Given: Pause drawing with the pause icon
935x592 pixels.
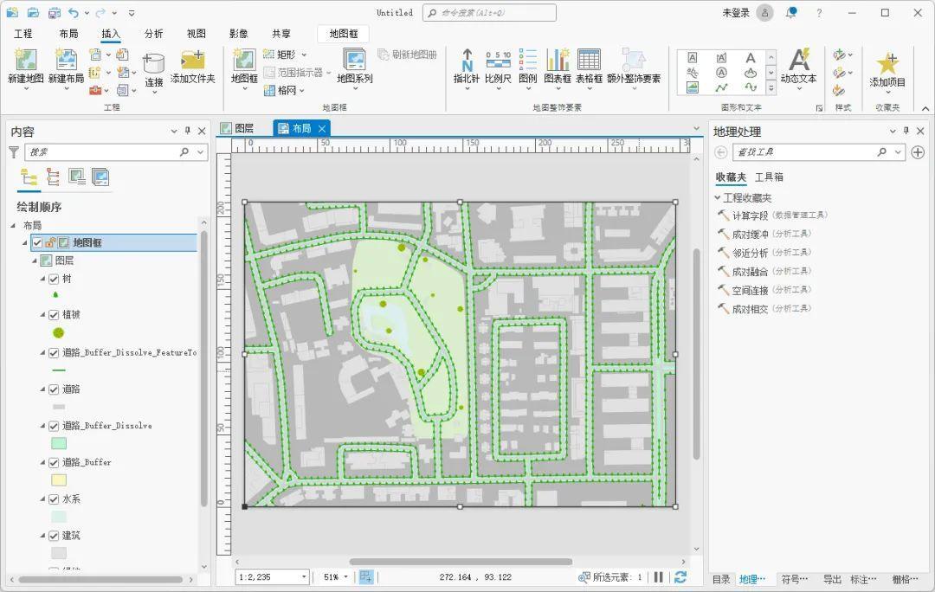Looking at the screenshot, I should coord(658,576).
